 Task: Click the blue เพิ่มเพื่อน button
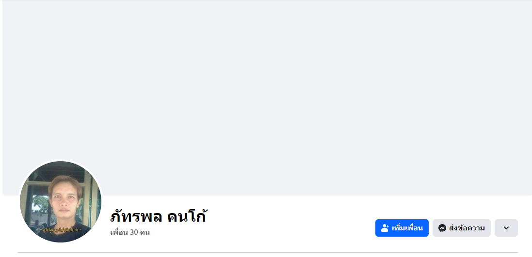(402, 228)
